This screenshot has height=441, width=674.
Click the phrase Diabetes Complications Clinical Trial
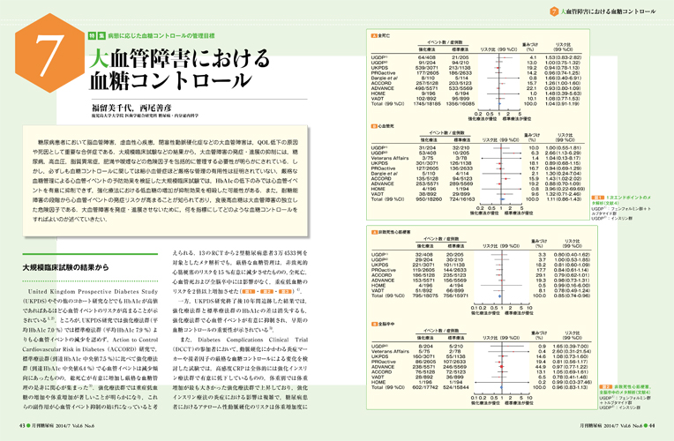tap(252, 340)
